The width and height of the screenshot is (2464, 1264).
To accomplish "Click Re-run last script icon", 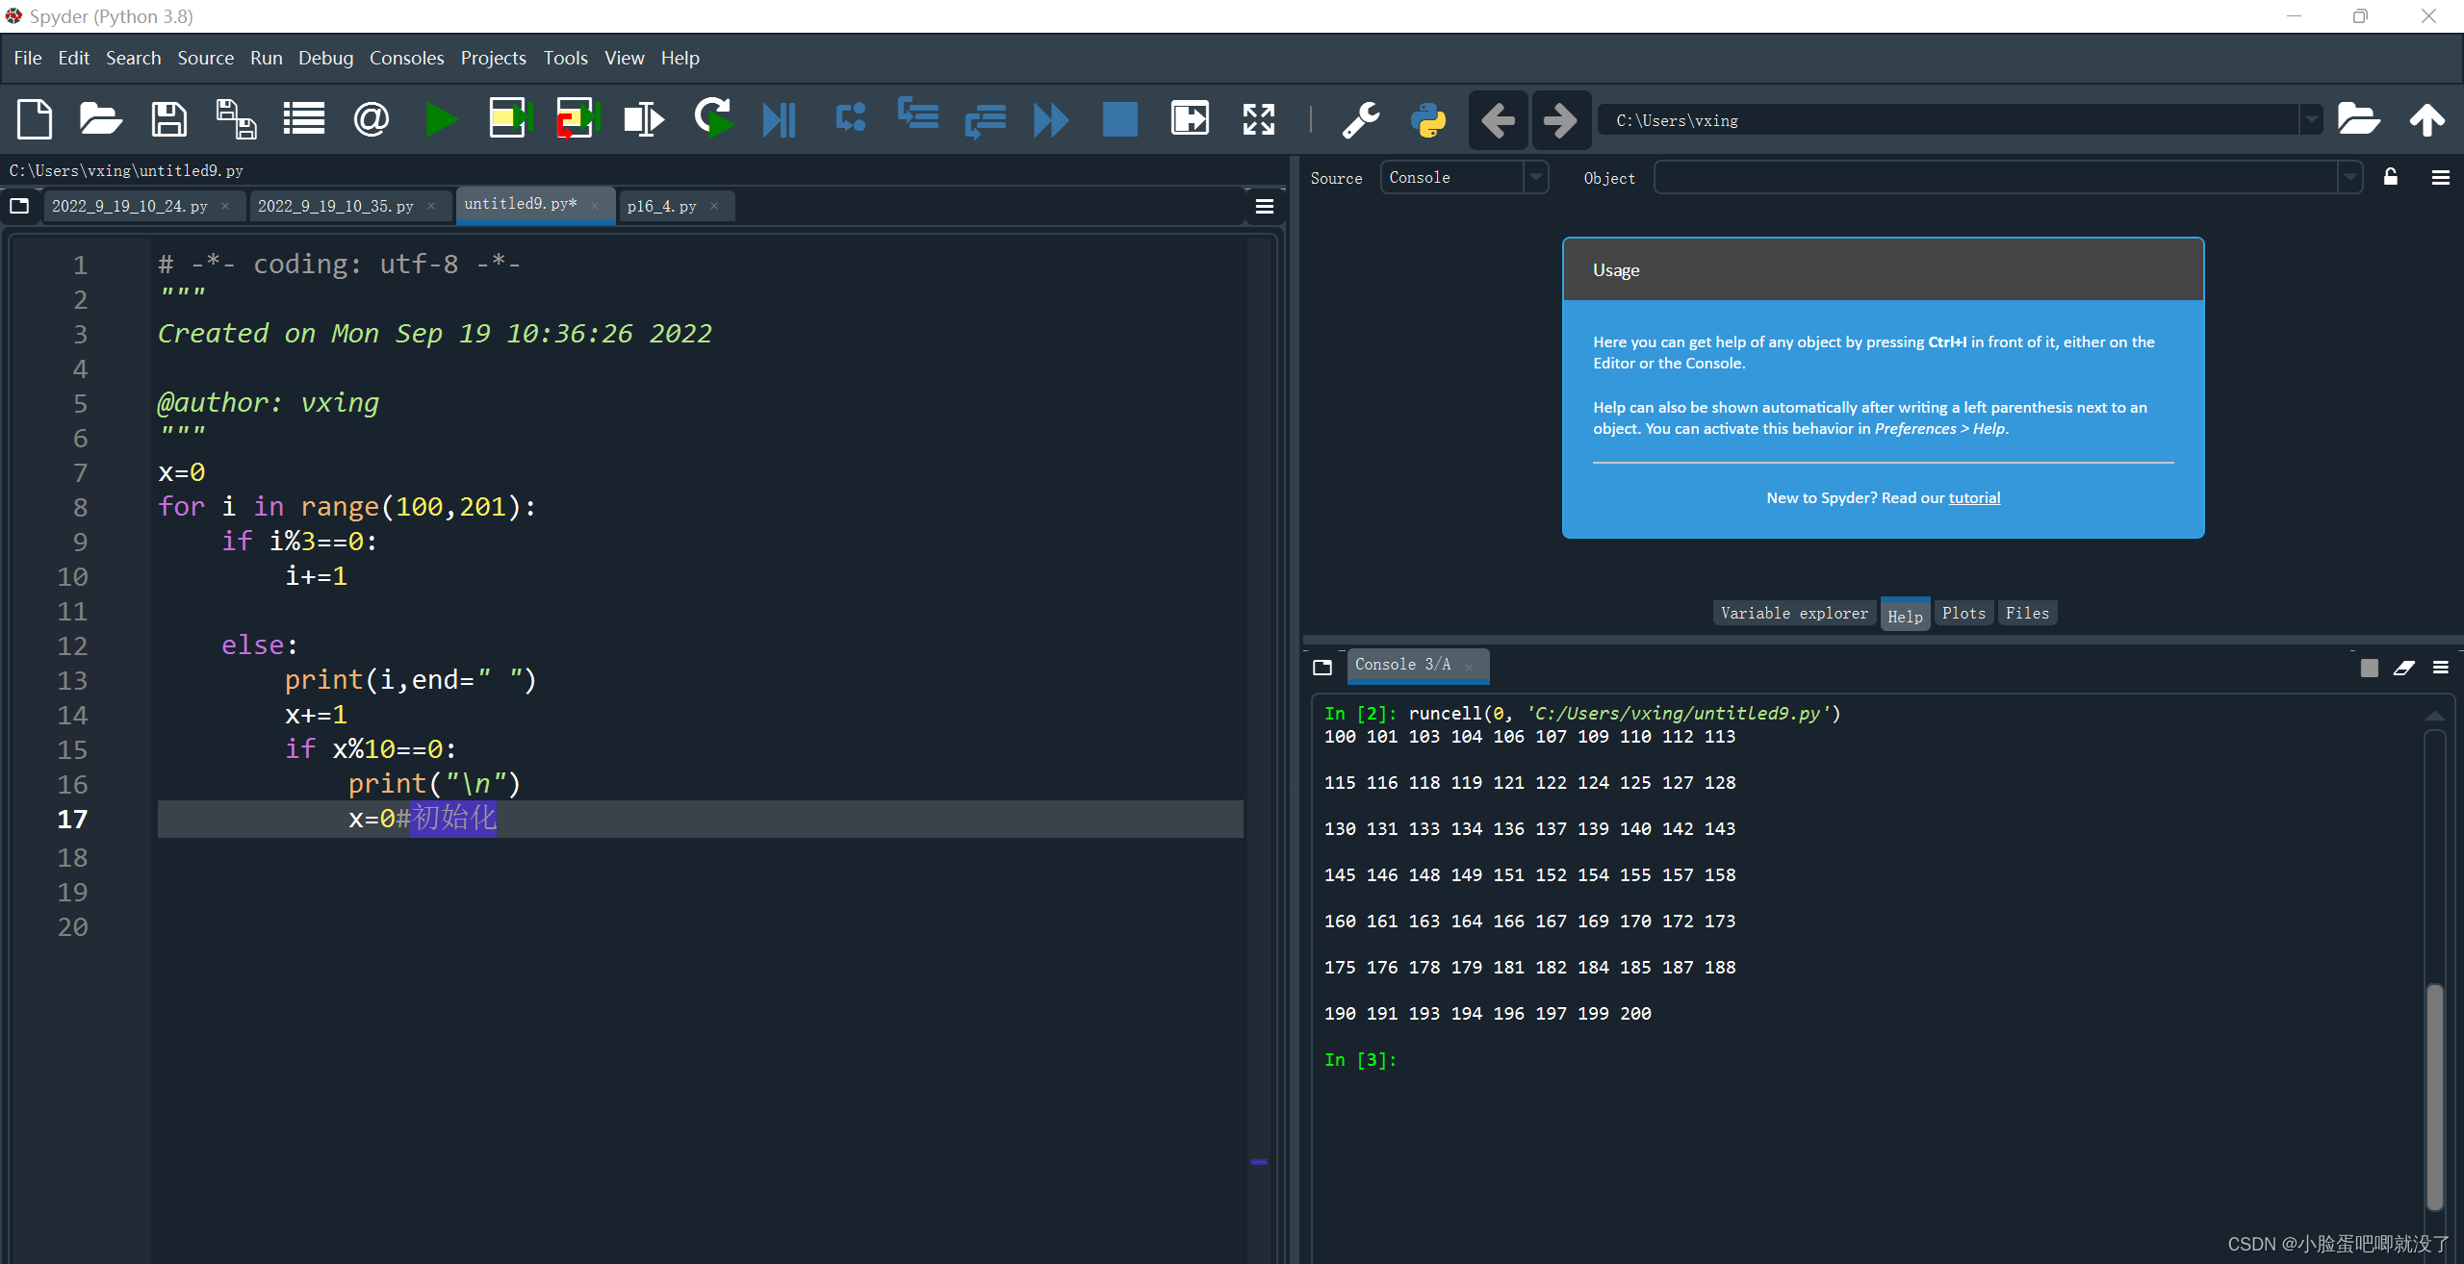I will tap(713, 120).
